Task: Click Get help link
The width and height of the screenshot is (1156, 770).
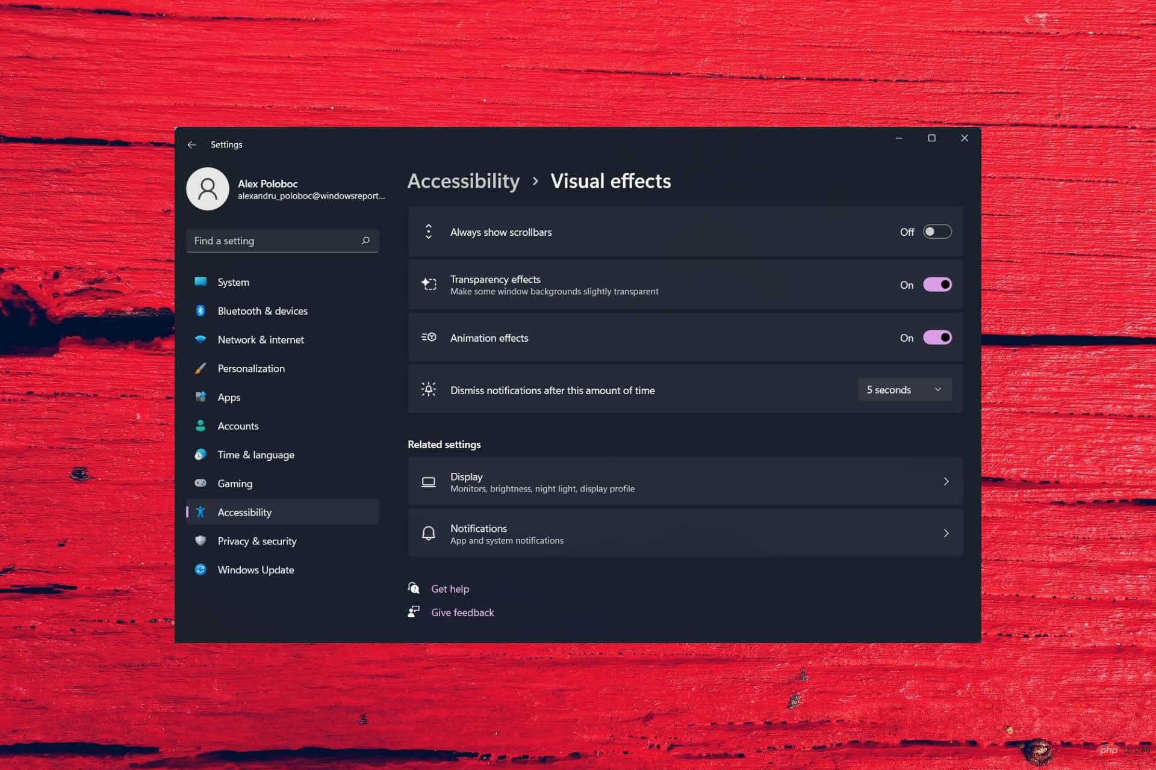Action: point(450,589)
